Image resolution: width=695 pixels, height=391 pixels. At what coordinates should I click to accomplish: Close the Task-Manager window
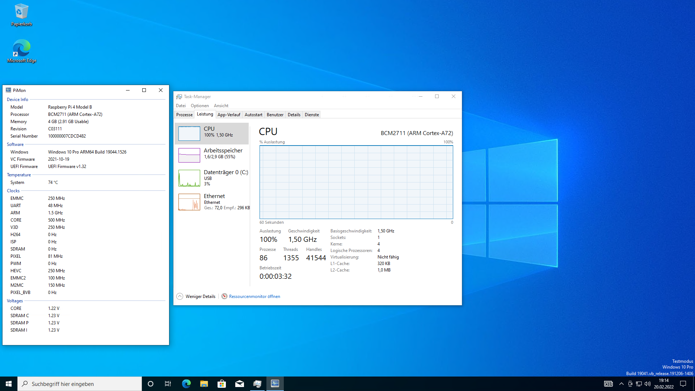[454, 96]
